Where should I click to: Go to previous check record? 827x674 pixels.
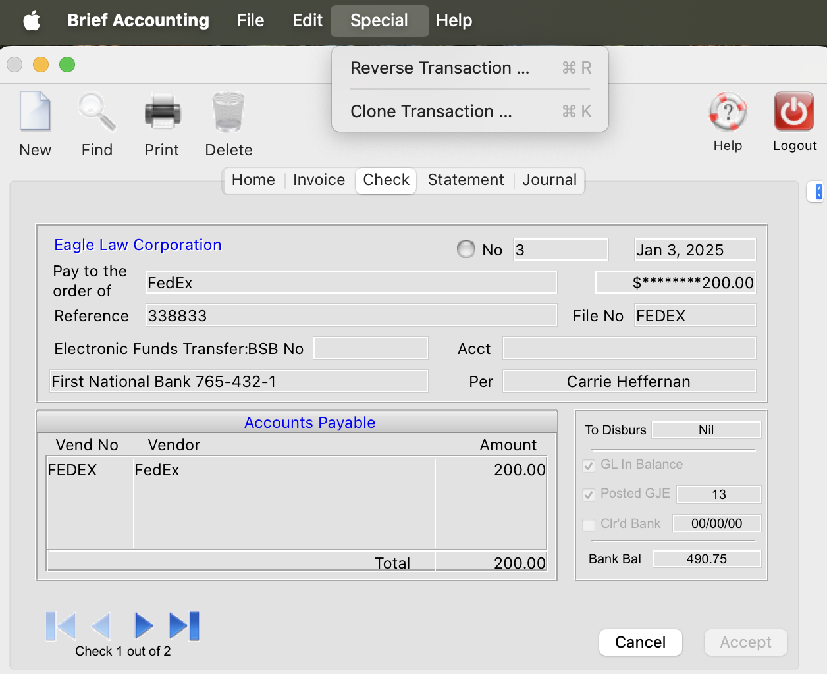[101, 626]
